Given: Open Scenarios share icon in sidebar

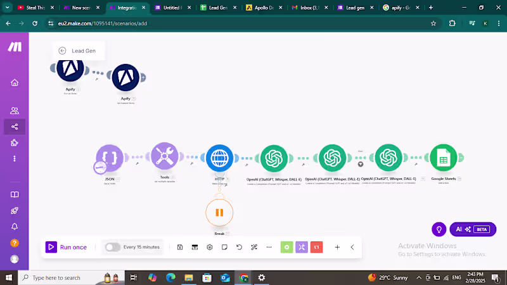Looking at the screenshot, I should pyautogui.click(x=15, y=127).
